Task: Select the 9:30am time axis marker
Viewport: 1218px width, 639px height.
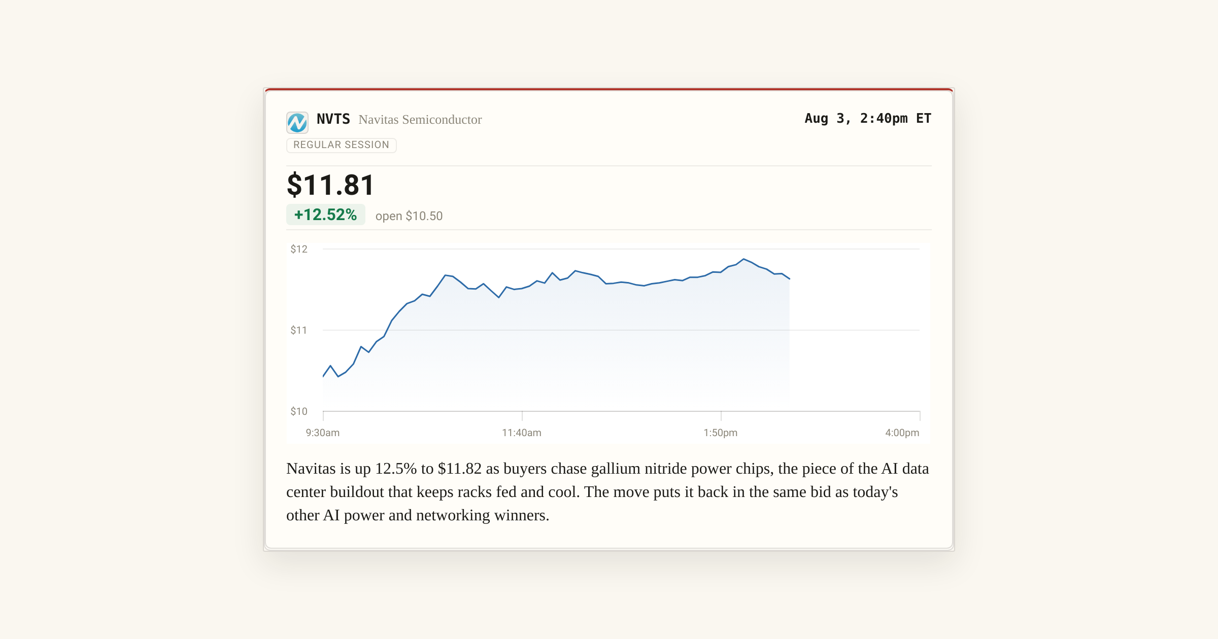Action: pos(323,433)
